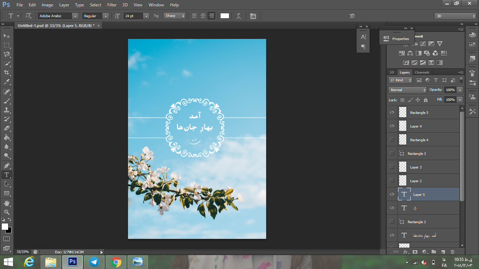Click the Add layer style fx icon

406,251
